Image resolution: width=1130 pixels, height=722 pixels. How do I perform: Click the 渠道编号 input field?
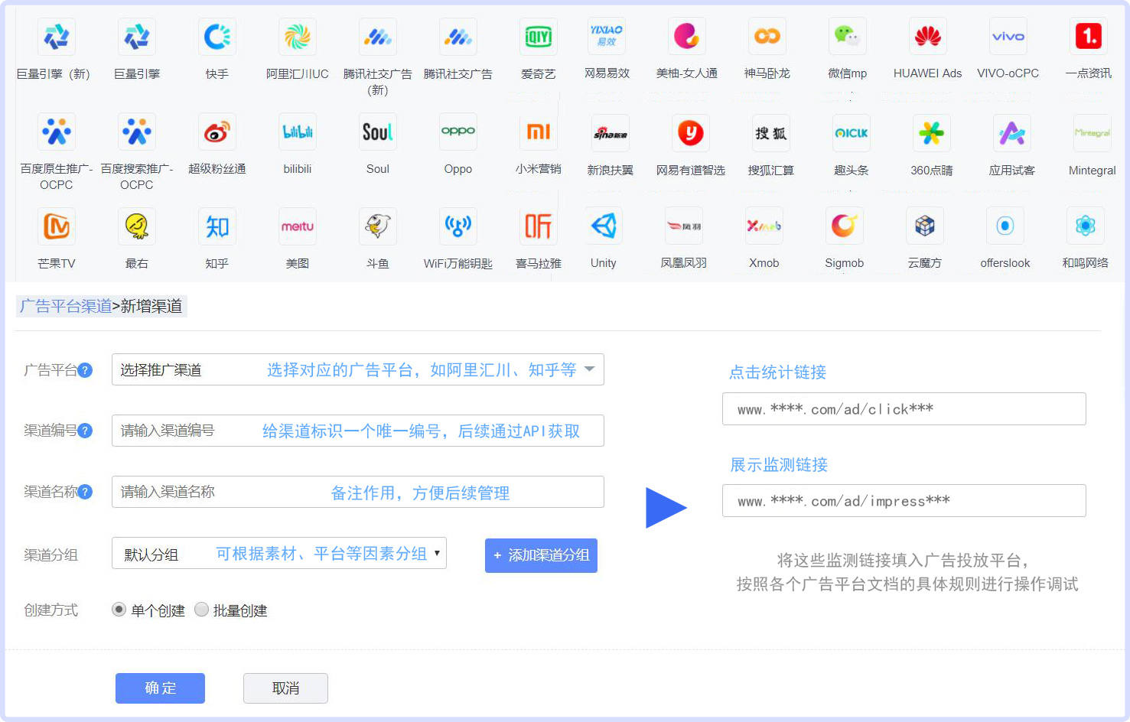pyautogui.click(x=358, y=431)
